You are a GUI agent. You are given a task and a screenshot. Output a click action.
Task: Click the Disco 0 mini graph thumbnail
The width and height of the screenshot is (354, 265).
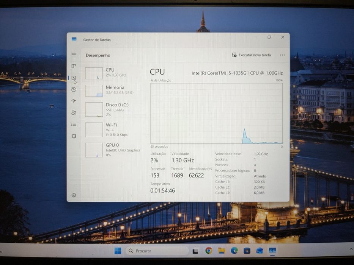94,109
